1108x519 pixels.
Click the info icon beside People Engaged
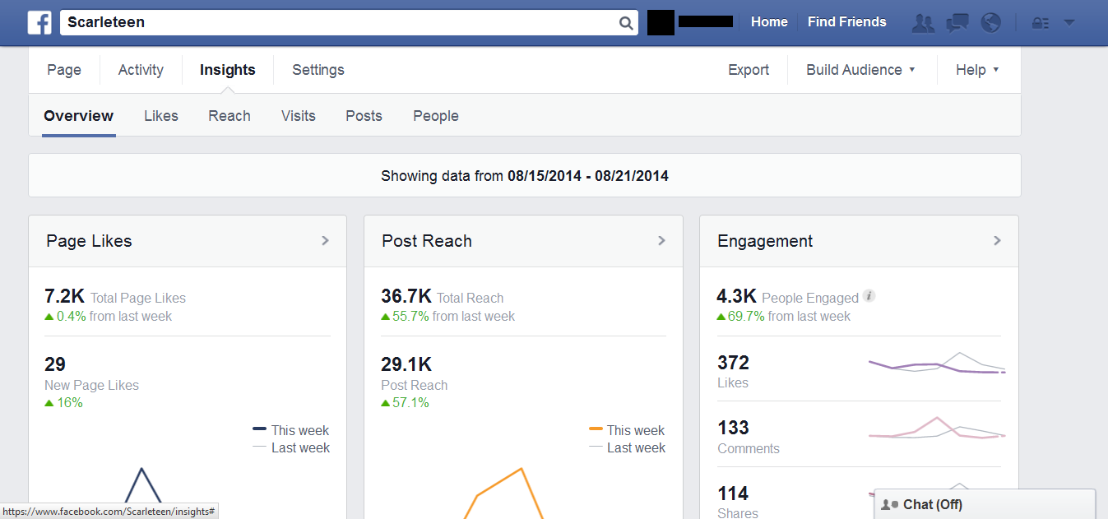(x=869, y=296)
